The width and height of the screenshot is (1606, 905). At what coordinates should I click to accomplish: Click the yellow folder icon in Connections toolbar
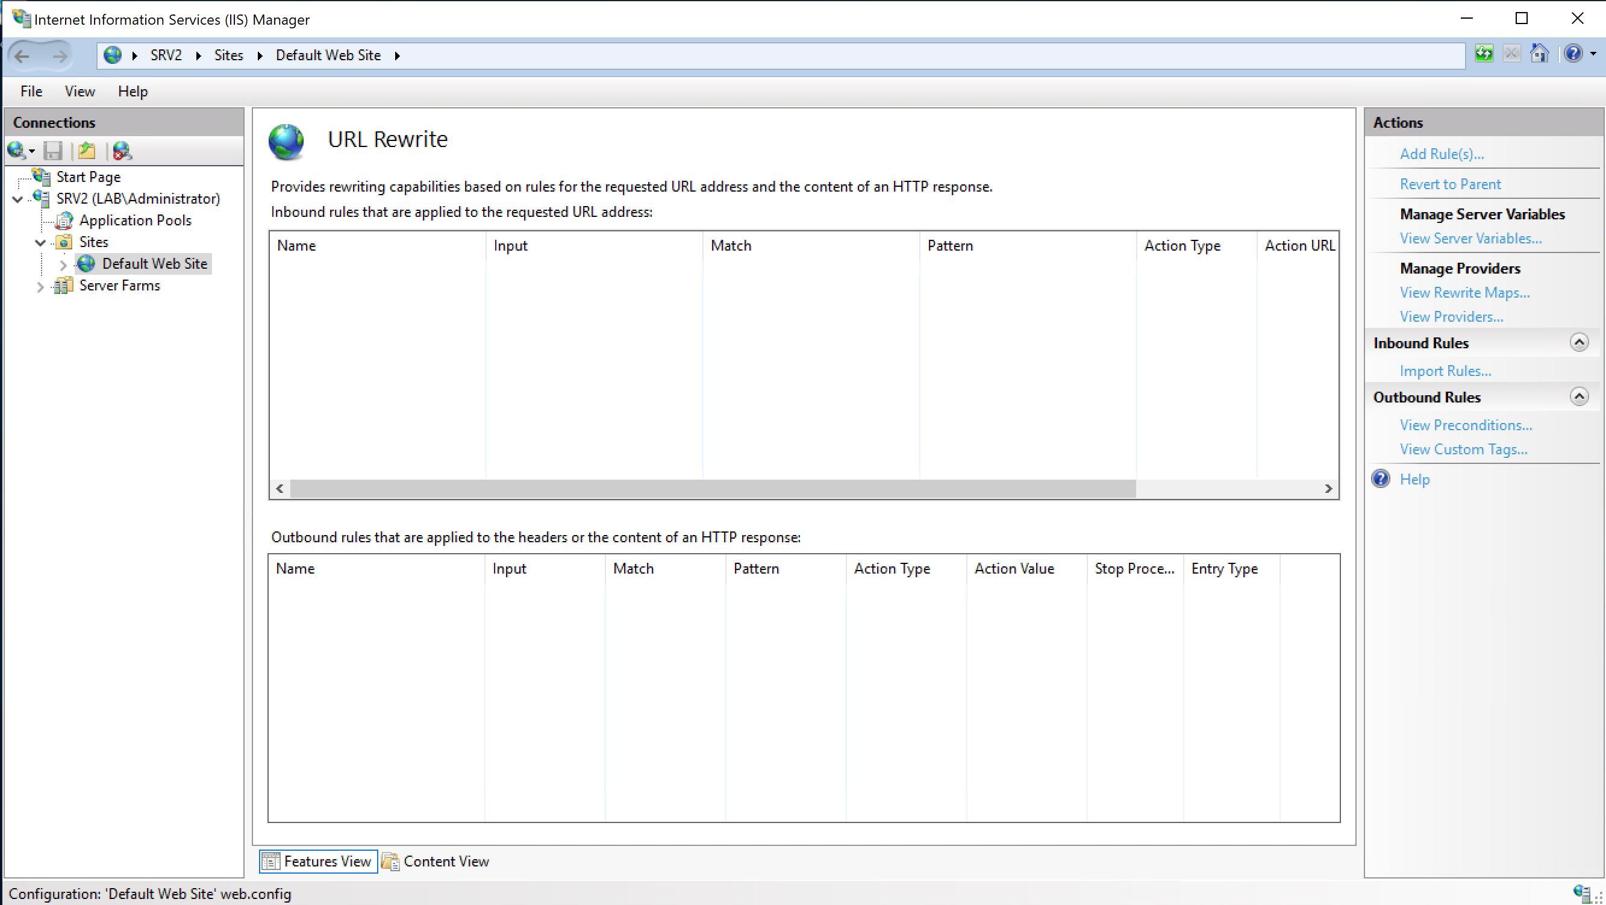[x=87, y=151]
